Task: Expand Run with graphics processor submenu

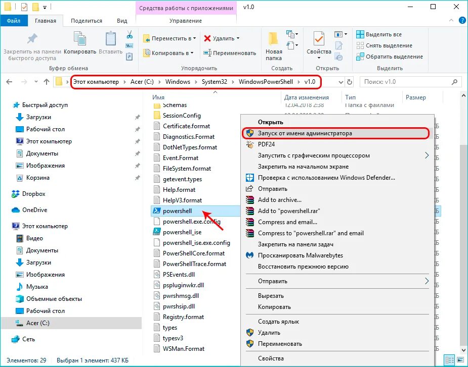Action: coord(427,155)
